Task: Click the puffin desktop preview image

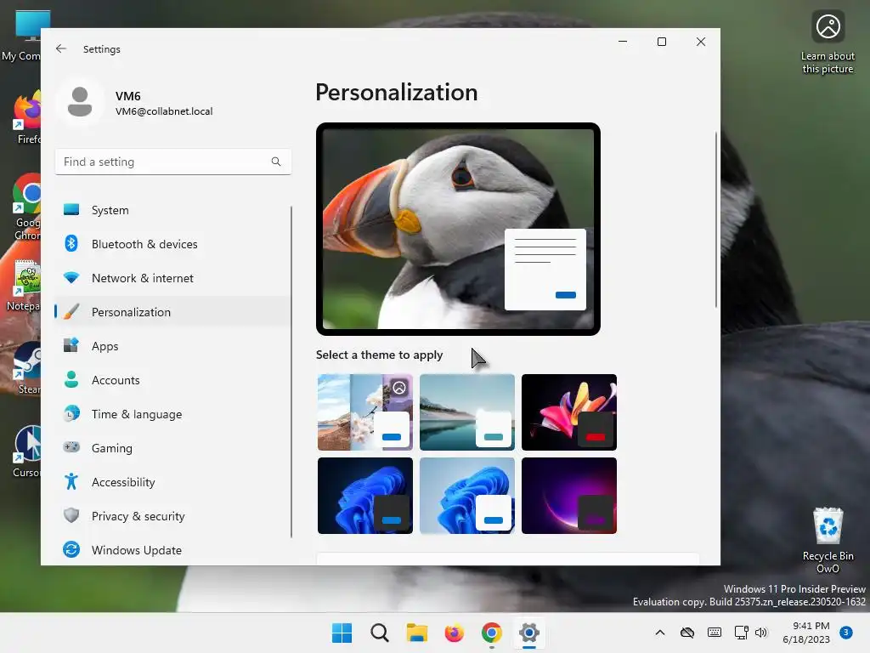Action: click(458, 229)
